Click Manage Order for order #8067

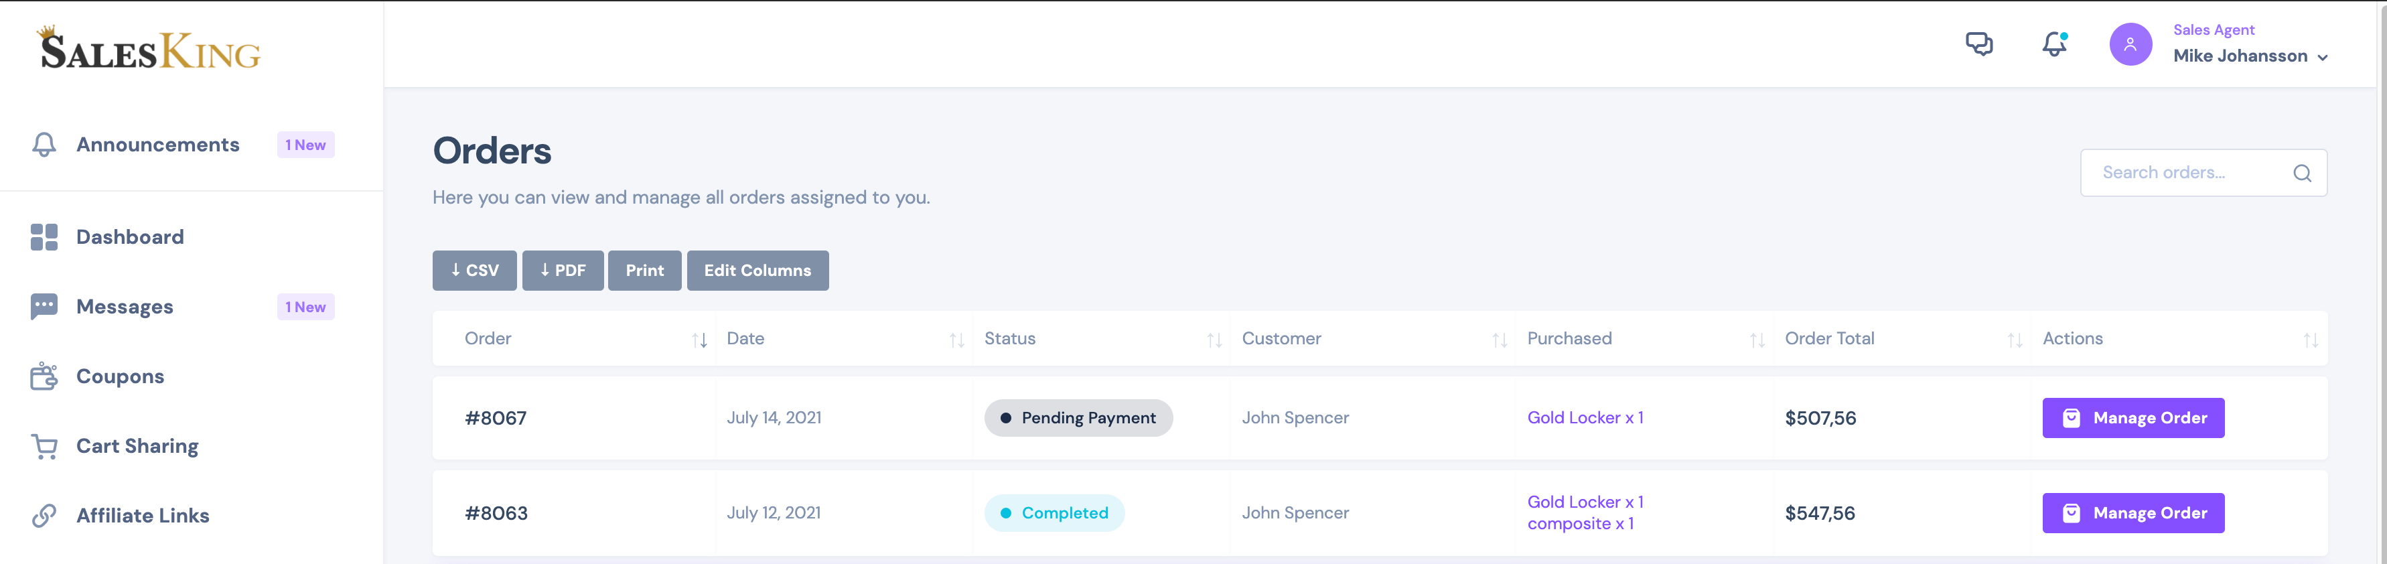point(2133,418)
